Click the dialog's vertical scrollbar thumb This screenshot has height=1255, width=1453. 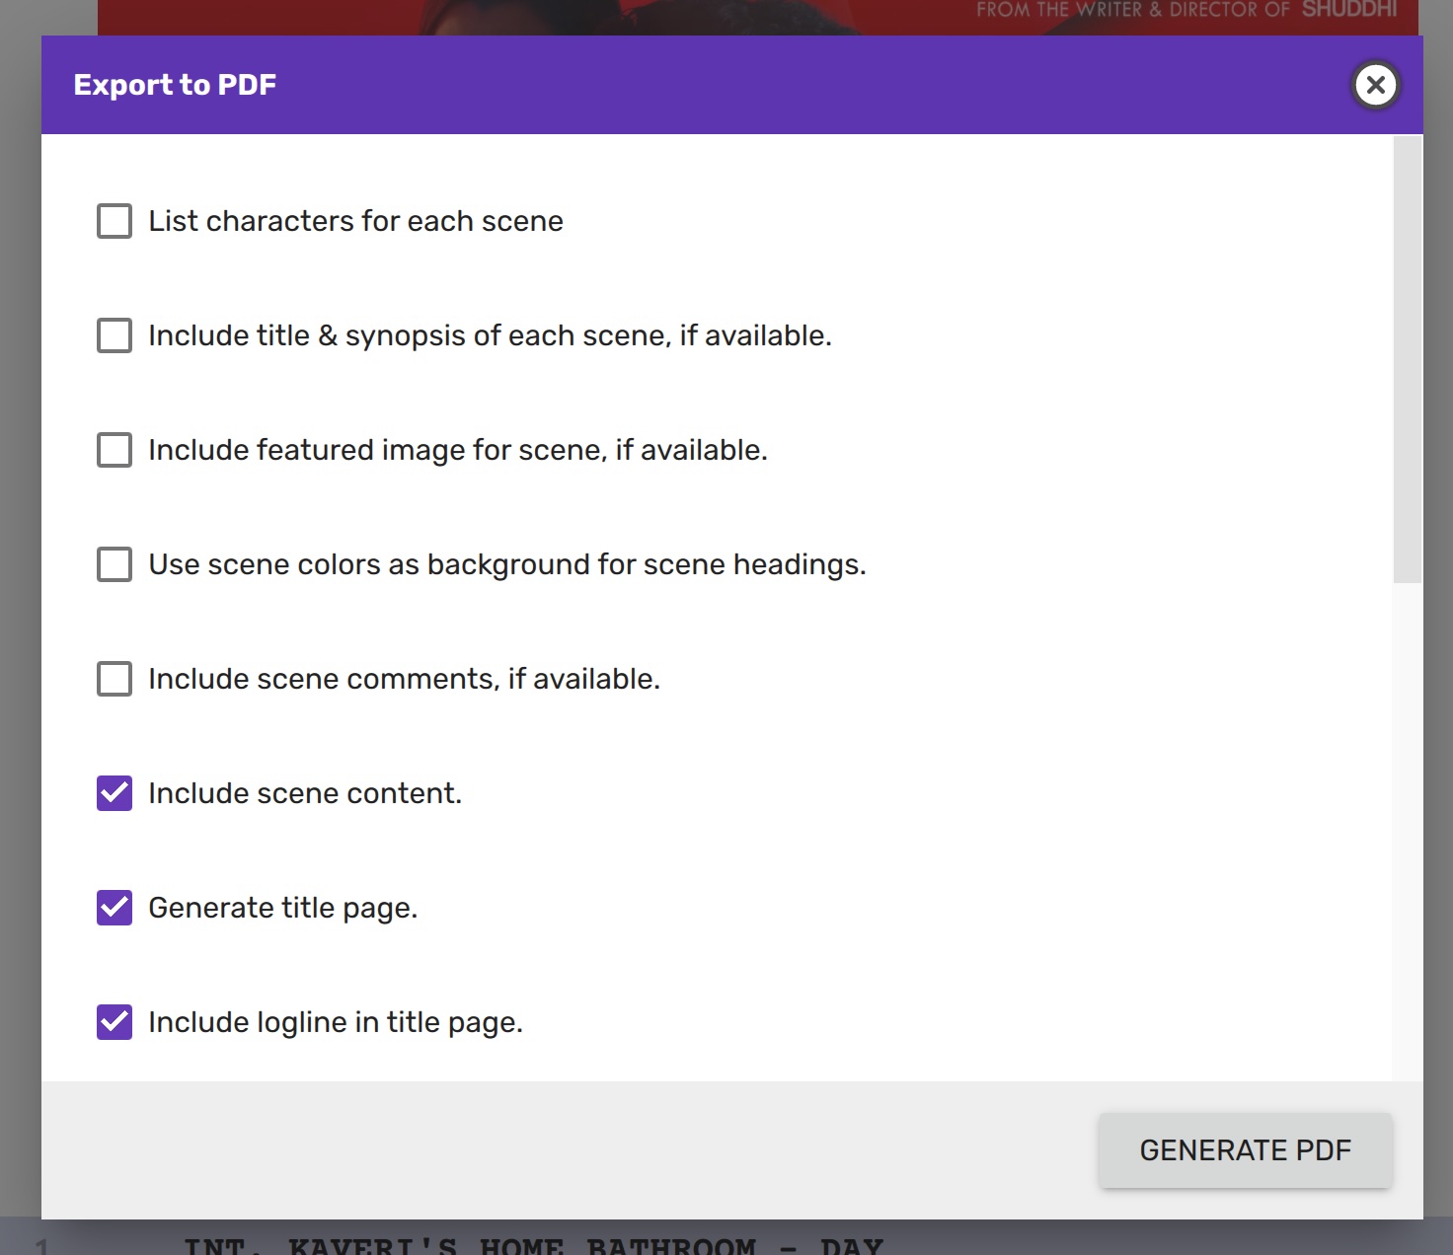(x=1408, y=359)
